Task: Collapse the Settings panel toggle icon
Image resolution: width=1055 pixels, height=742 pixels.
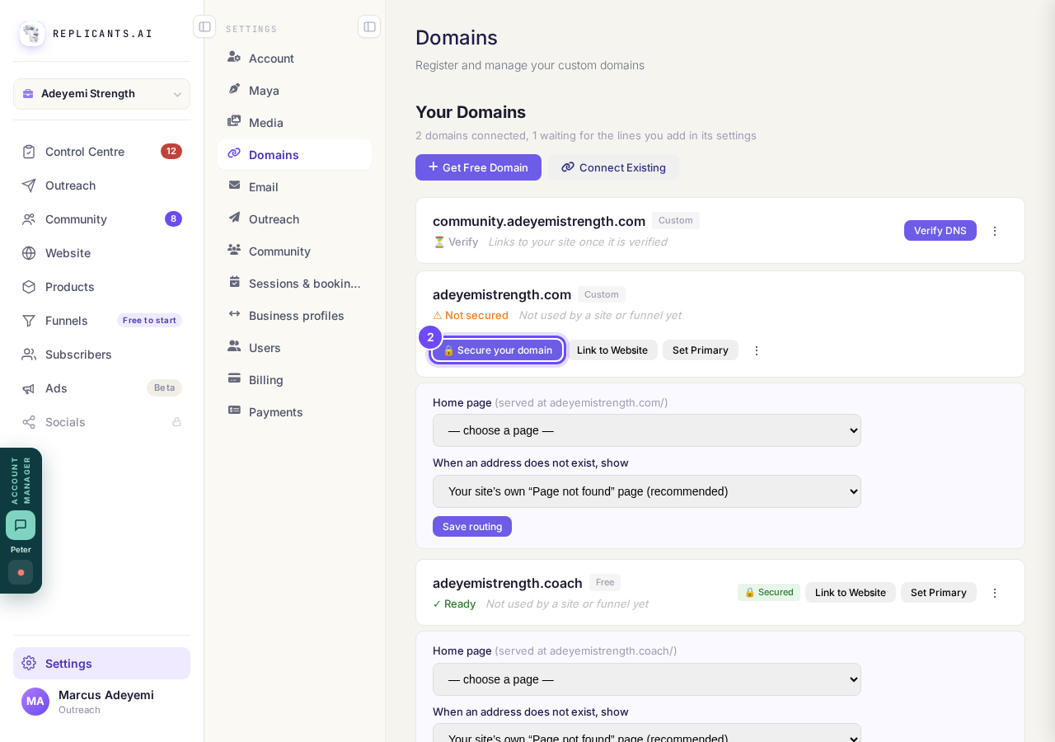Action: click(x=369, y=26)
